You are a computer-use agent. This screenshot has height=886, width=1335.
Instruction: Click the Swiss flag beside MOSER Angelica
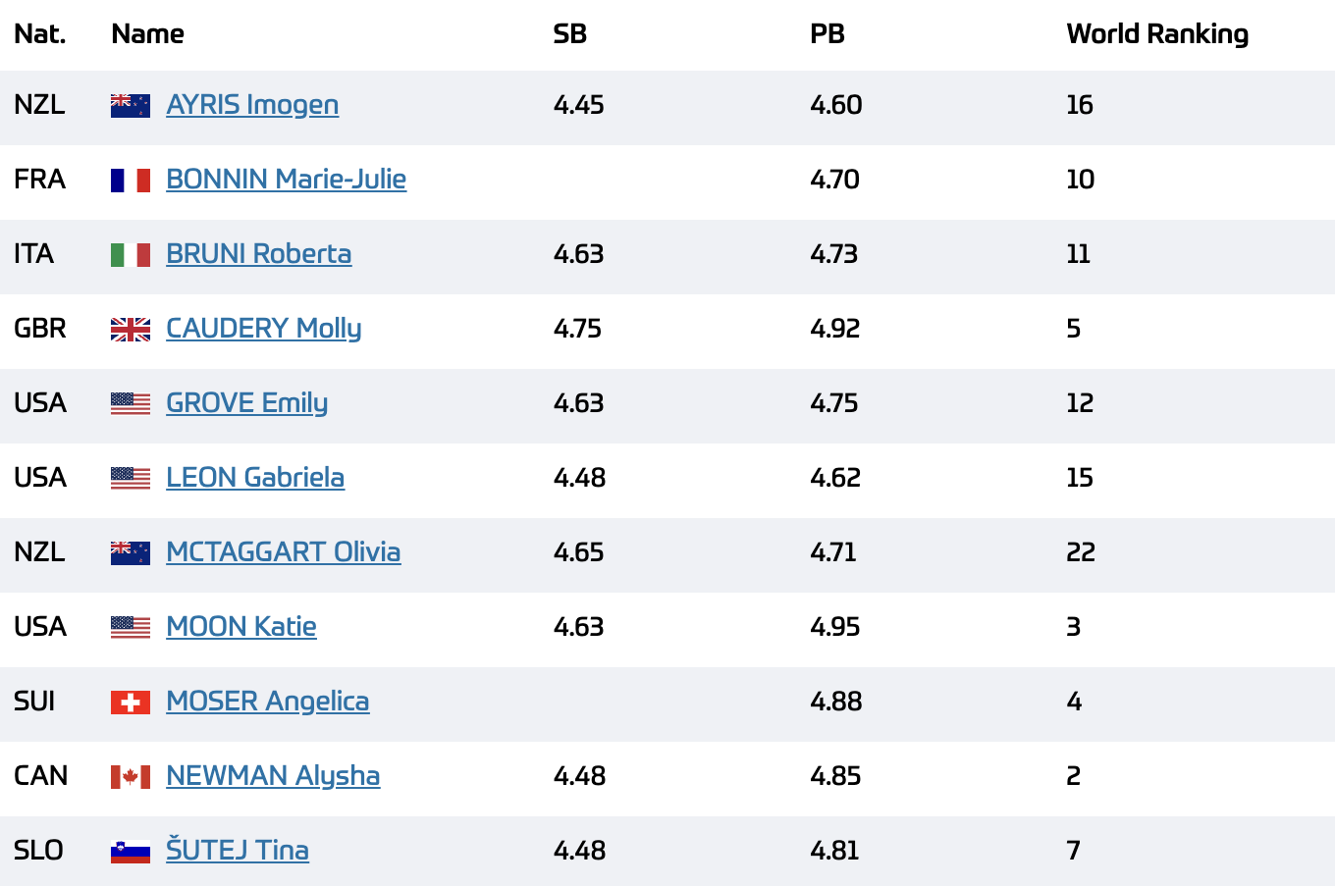coord(131,703)
